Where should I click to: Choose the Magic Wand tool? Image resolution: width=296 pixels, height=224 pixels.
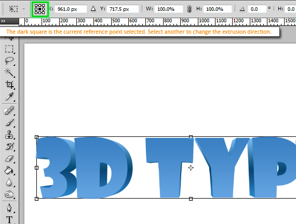tap(9, 73)
